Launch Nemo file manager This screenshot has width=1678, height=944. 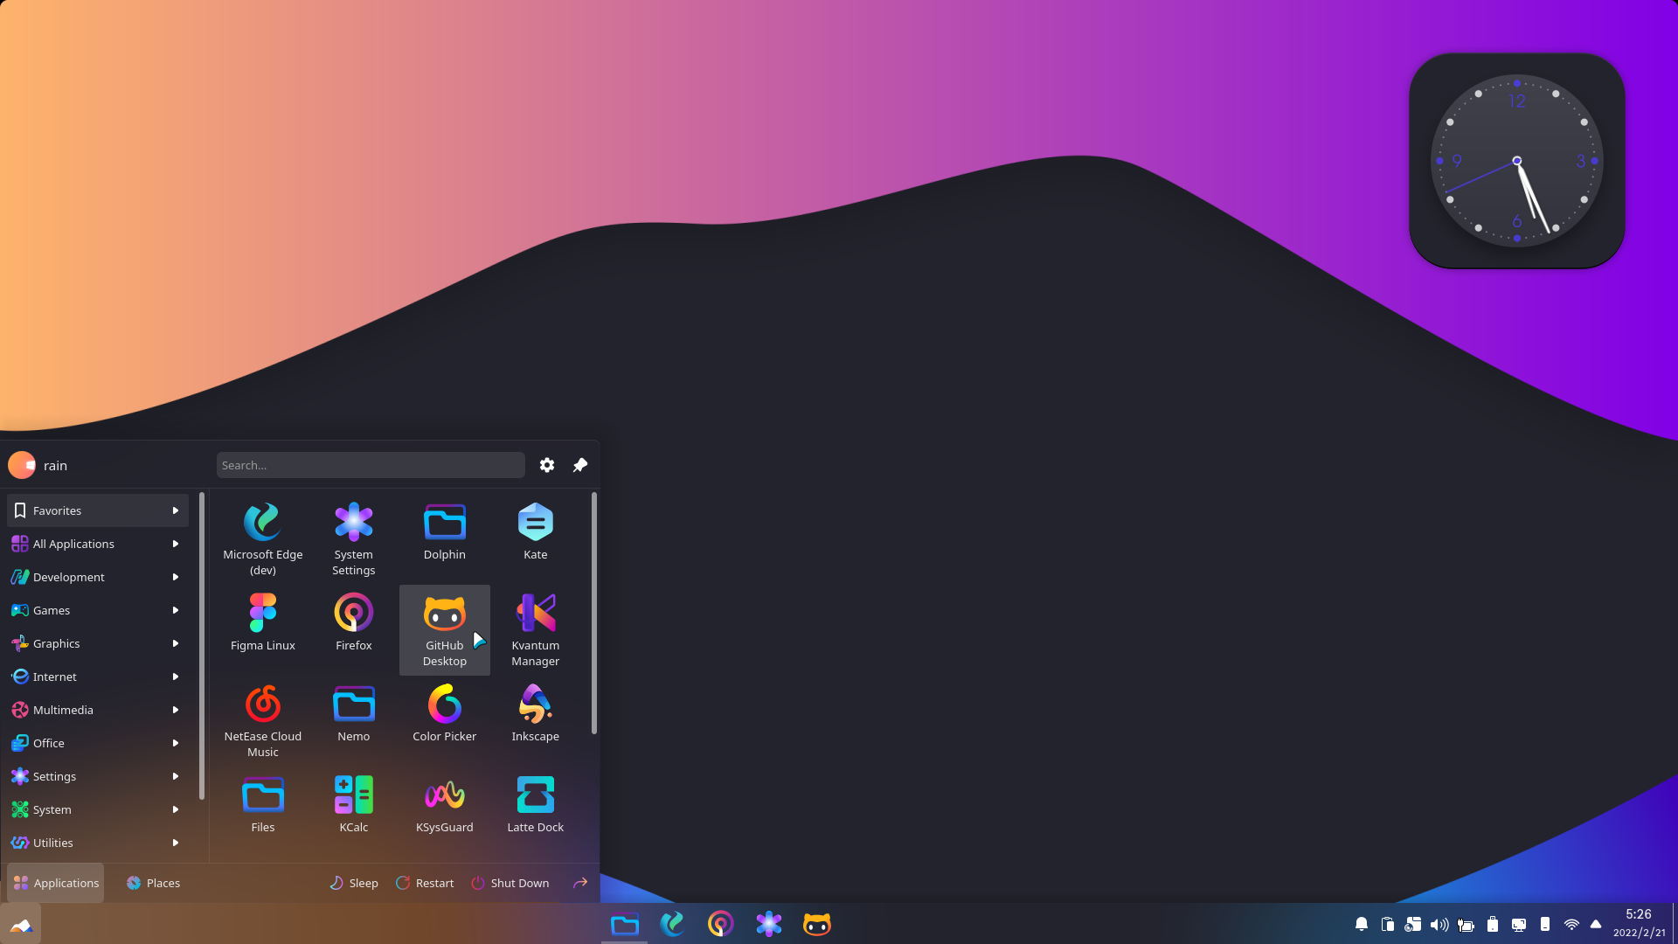(x=354, y=720)
